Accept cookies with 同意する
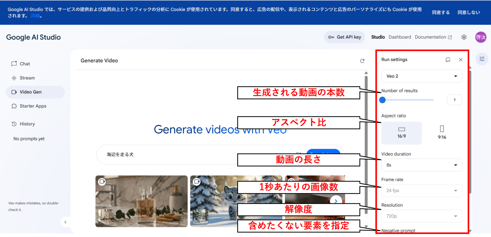The image size is (491, 237). [x=441, y=13]
